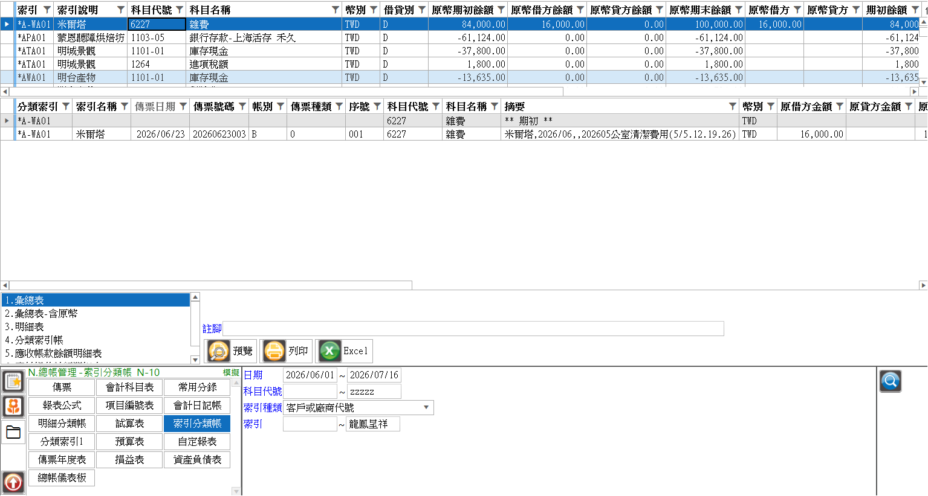Open the 總帳儀表板 module
The image size is (928, 496).
(x=62, y=478)
